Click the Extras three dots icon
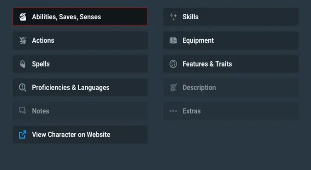The height and width of the screenshot is (170, 311). click(x=173, y=111)
